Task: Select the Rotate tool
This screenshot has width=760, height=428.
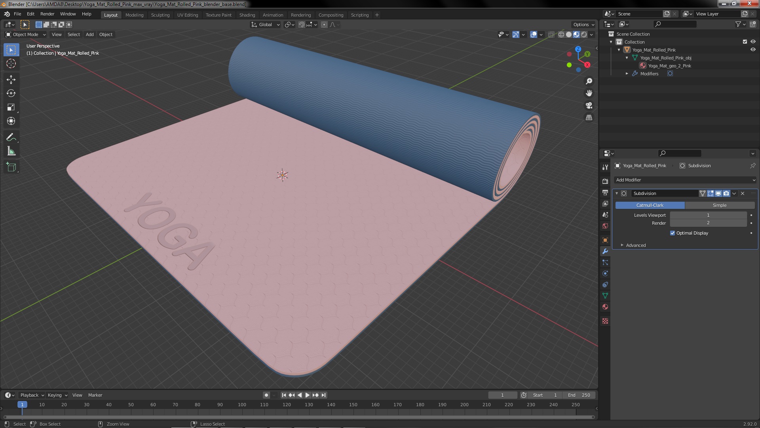Action: click(x=11, y=93)
